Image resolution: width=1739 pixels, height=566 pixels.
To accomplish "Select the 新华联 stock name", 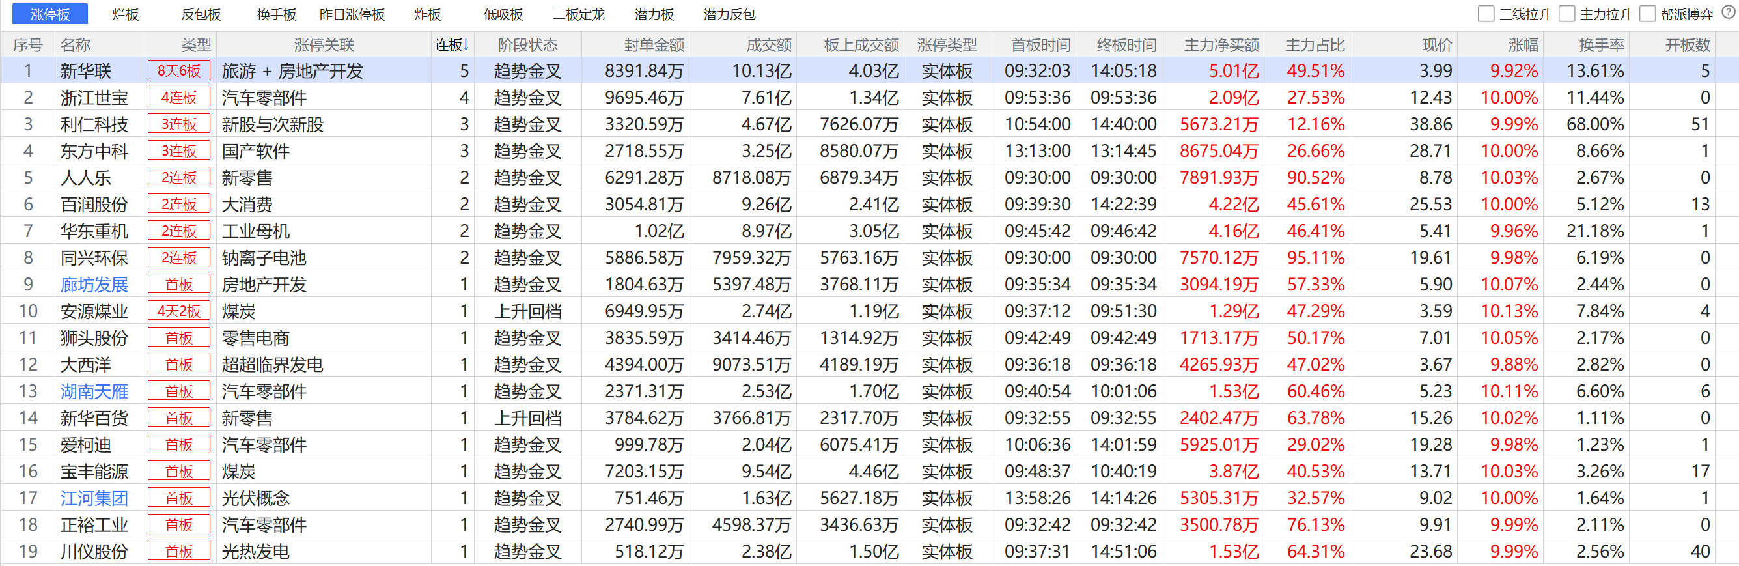I will [86, 71].
